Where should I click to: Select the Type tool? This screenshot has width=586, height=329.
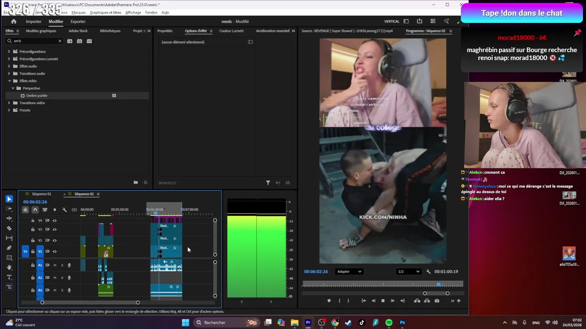pos(9,277)
